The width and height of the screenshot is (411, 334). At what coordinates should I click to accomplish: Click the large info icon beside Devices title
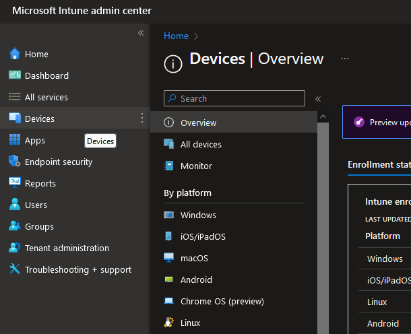tap(173, 64)
